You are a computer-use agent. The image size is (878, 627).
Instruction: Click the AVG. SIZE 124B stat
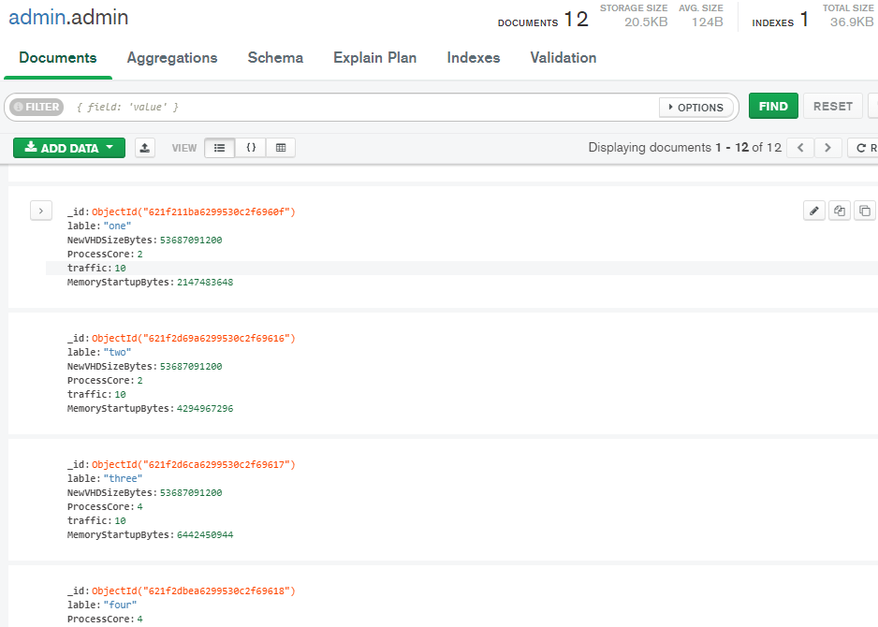[701, 16]
